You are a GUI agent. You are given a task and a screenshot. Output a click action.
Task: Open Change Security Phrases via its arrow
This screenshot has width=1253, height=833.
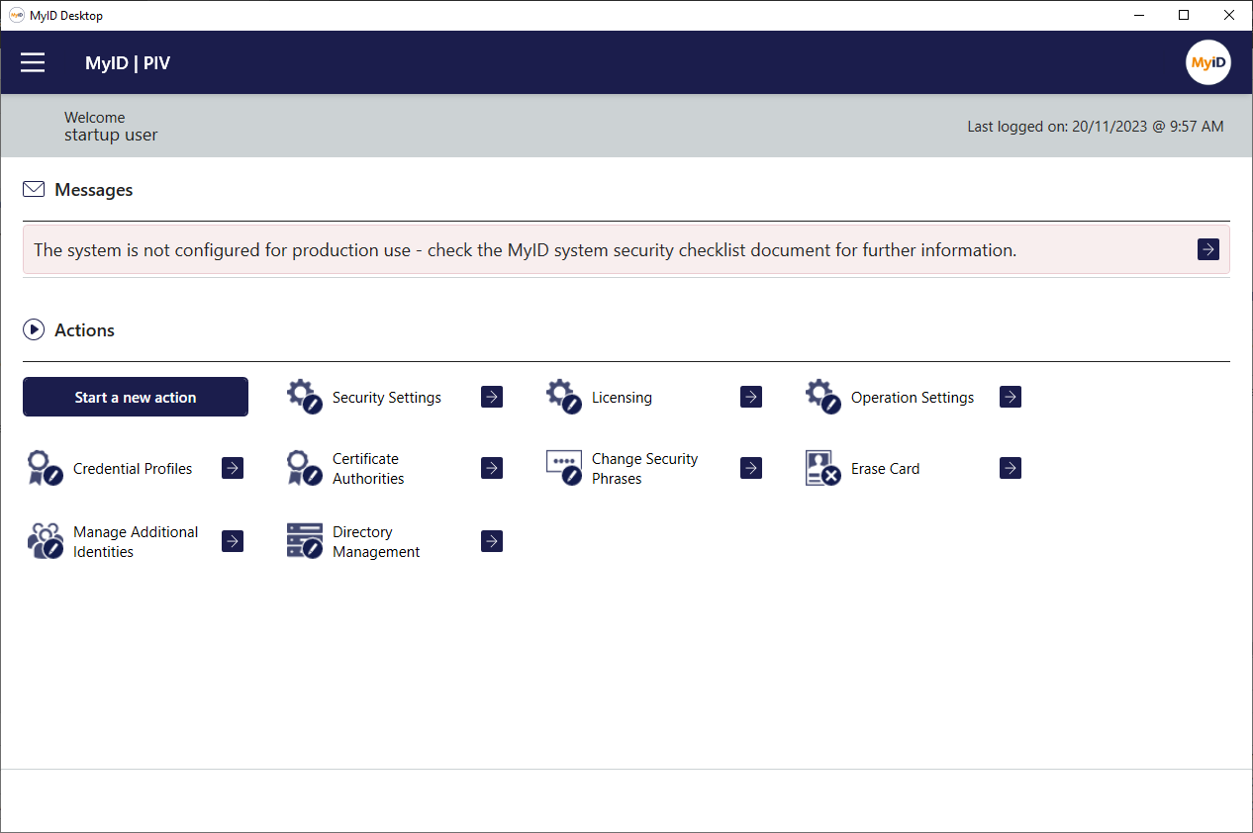751,468
